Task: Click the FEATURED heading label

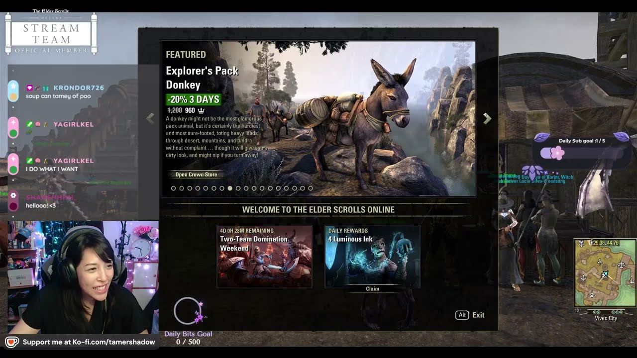Action: click(186, 55)
